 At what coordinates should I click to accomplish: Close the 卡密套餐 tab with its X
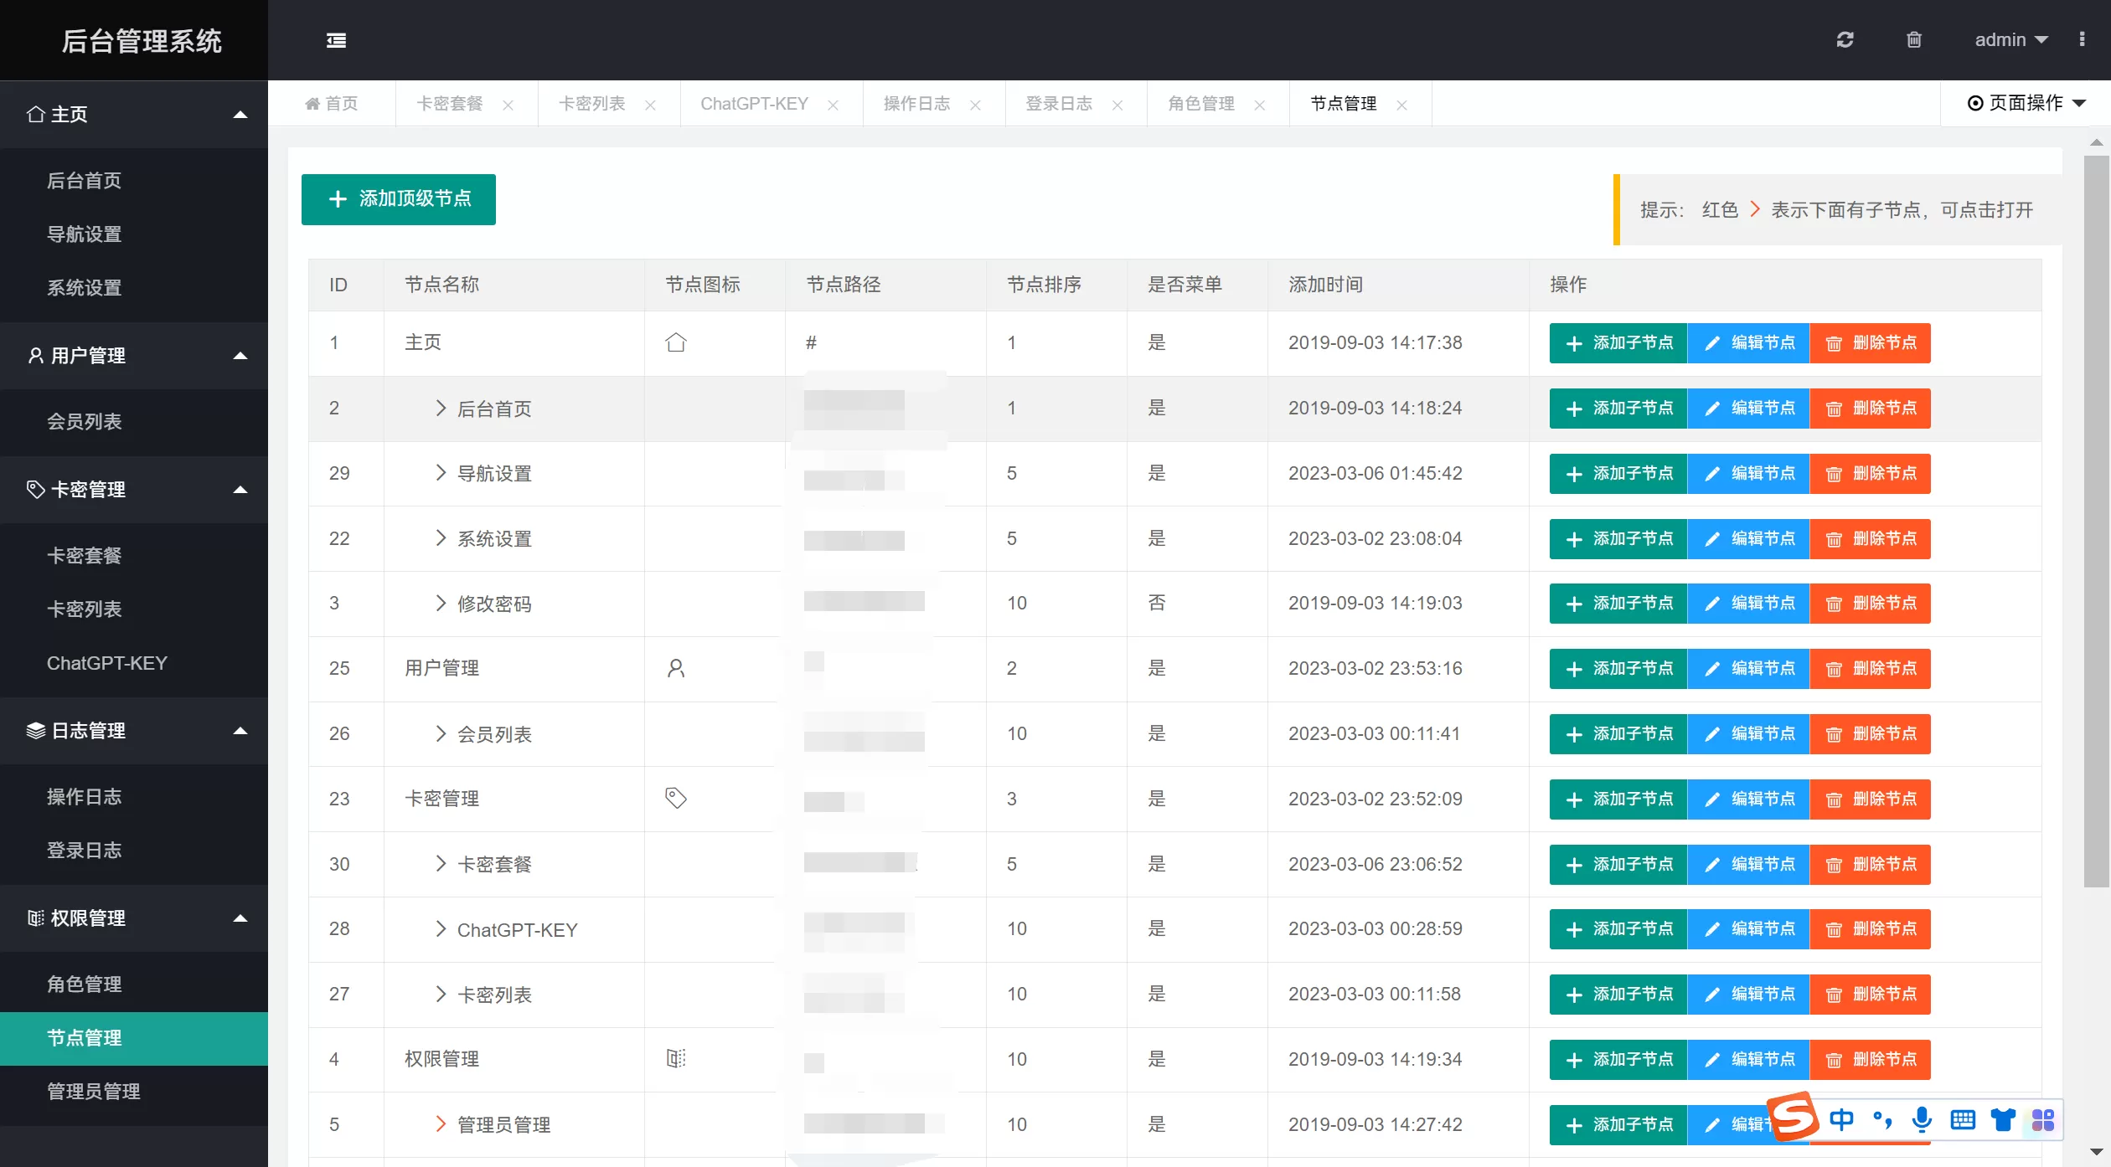click(508, 105)
